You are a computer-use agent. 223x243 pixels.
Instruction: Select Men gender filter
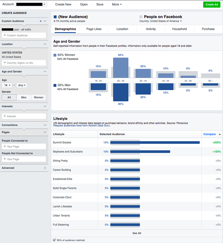coord(24,97)
